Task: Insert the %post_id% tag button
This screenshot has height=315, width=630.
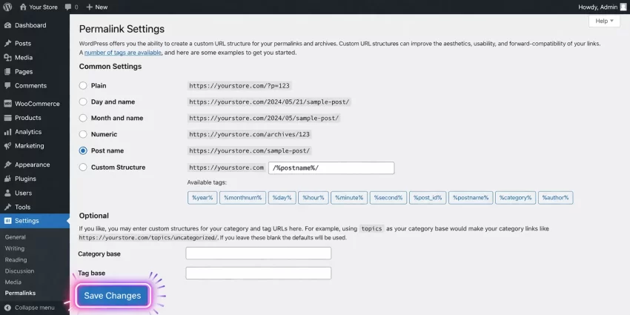Action: pyautogui.click(x=428, y=198)
